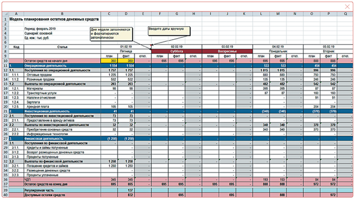Click the 'Период: февраль 2019' cell

point(40,29)
